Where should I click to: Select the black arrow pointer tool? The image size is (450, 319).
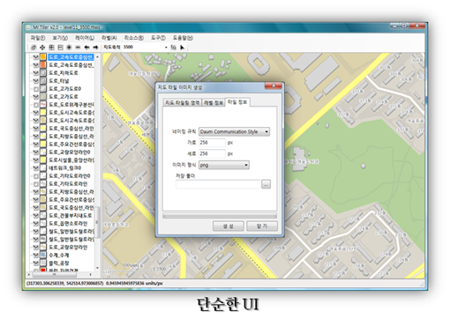[x=182, y=48]
